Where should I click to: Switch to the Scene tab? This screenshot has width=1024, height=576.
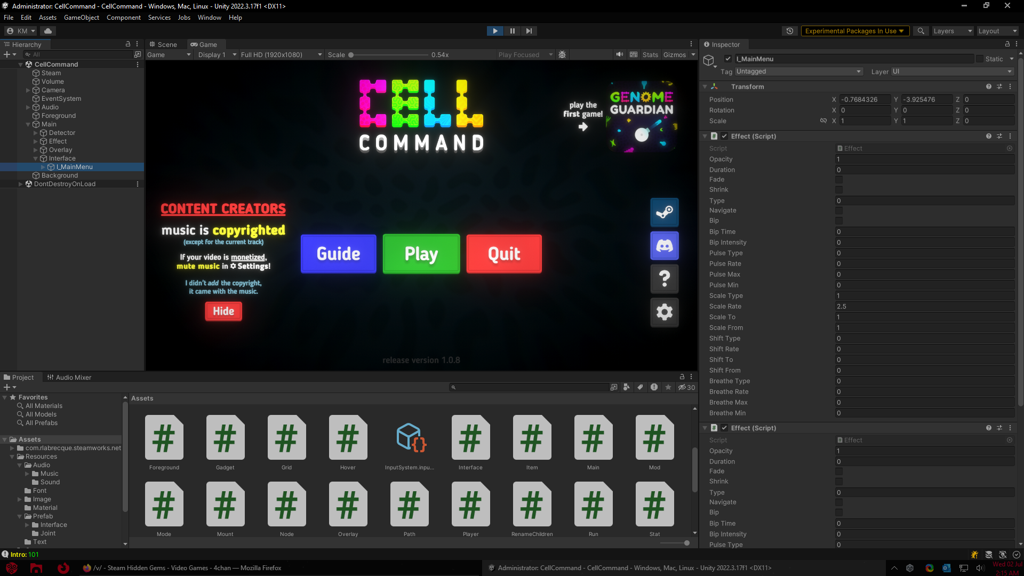pyautogui.click(x=163, y=44)
